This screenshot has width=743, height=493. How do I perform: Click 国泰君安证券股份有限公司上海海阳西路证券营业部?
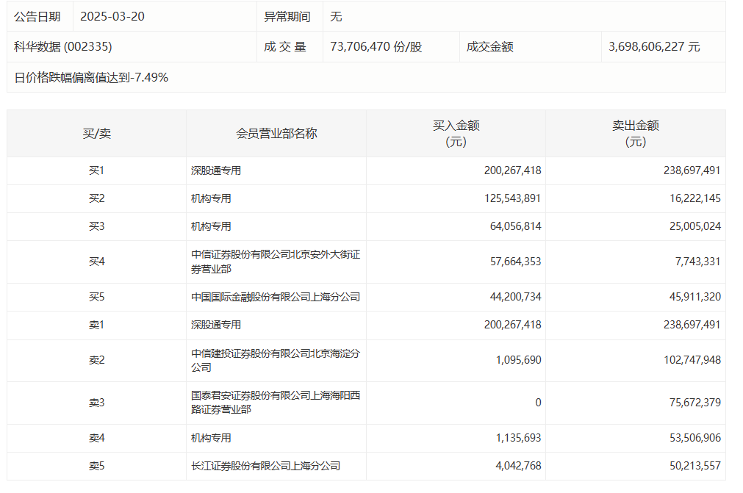point(276,403)
